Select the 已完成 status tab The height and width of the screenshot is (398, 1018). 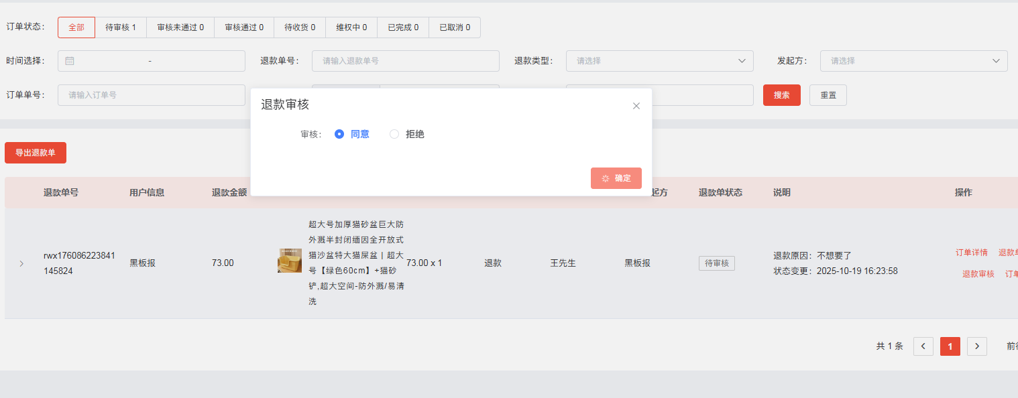(402, 27)
